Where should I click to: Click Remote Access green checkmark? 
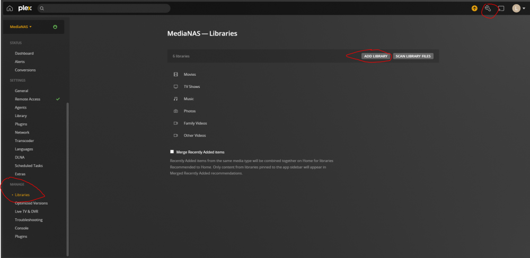[58, 99]
